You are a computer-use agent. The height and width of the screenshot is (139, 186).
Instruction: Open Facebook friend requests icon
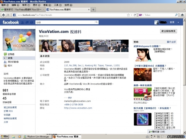click(23, 22)
